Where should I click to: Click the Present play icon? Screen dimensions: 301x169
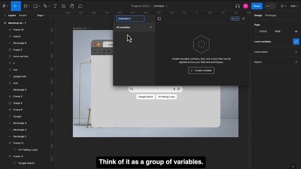tap(282, 6)
